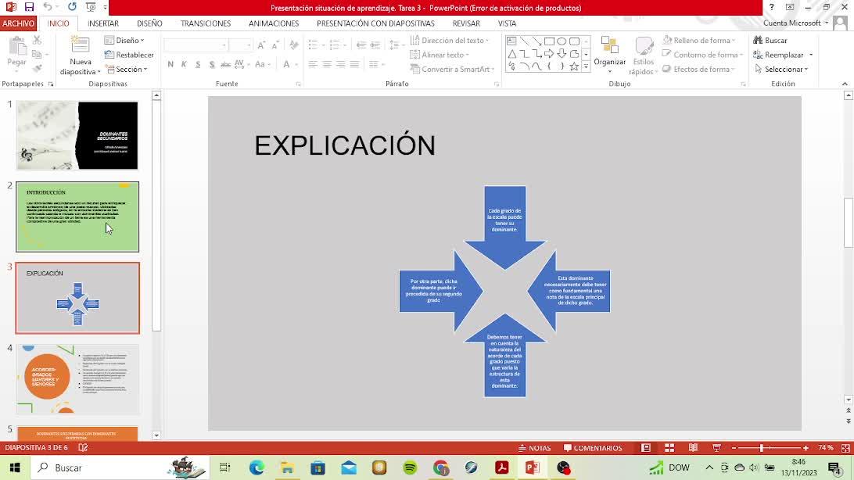Toggle the NOTAS pane
The width and height of the screenshot is (854, 480).
pyautogui.click(x=535, y=448)
